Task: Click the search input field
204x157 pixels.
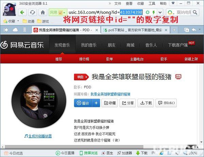Action: coord(184,13)
